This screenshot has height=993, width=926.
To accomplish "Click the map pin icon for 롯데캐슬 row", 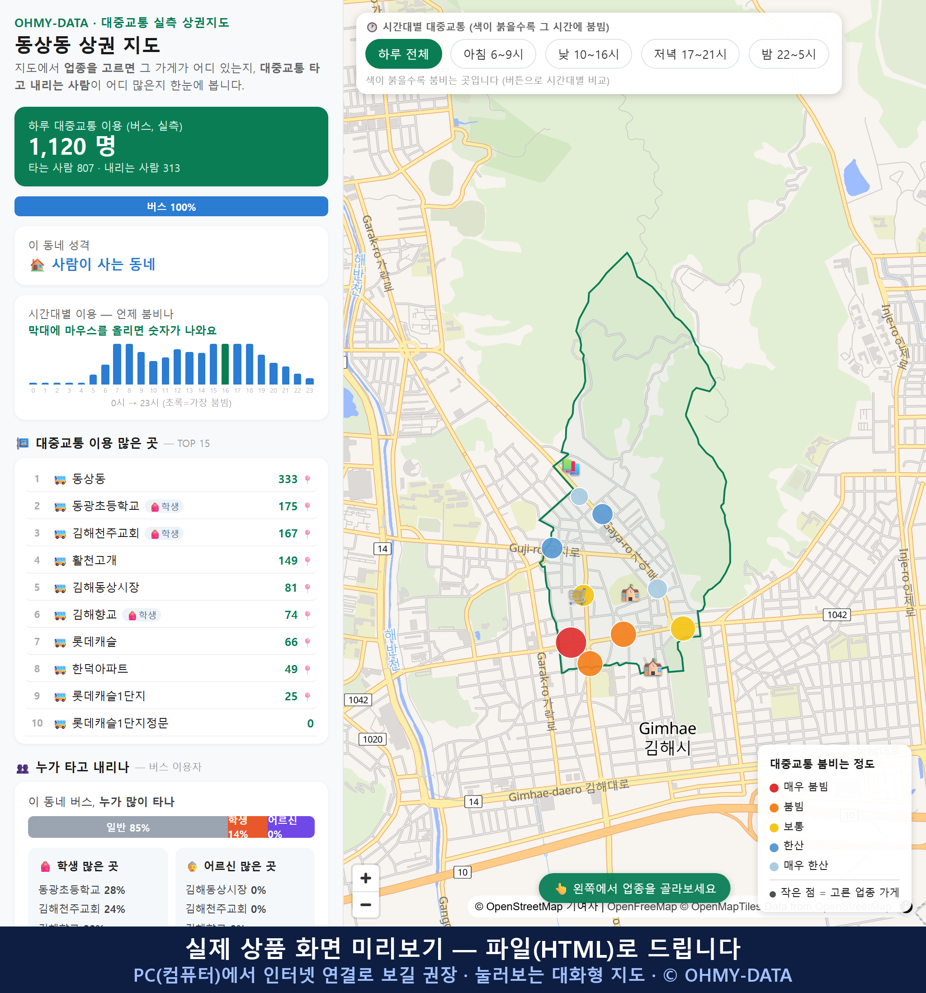I will tap(307, 642).
